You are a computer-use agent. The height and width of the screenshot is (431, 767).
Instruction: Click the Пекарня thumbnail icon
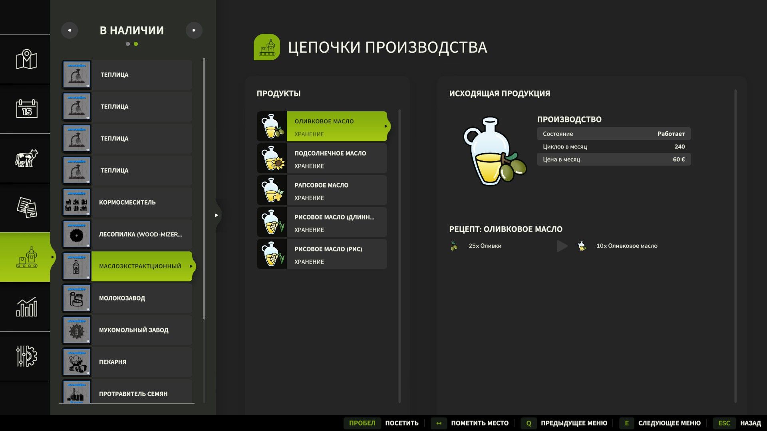tap(76, 362)
